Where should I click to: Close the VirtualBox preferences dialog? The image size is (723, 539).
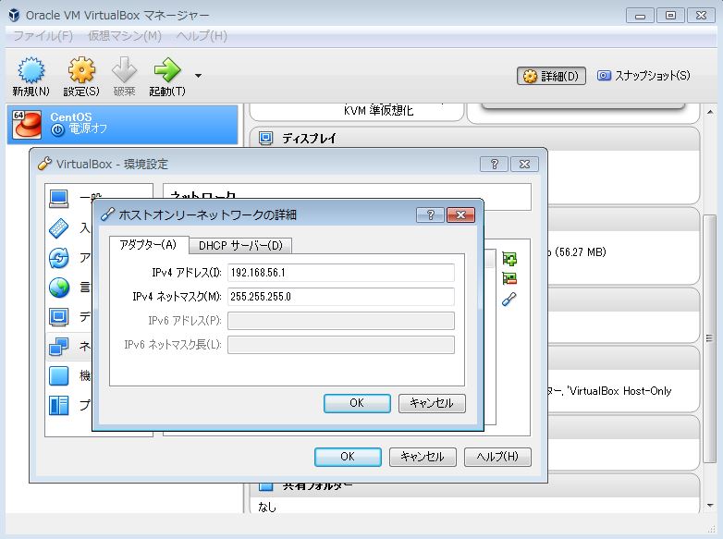point(524,165)
